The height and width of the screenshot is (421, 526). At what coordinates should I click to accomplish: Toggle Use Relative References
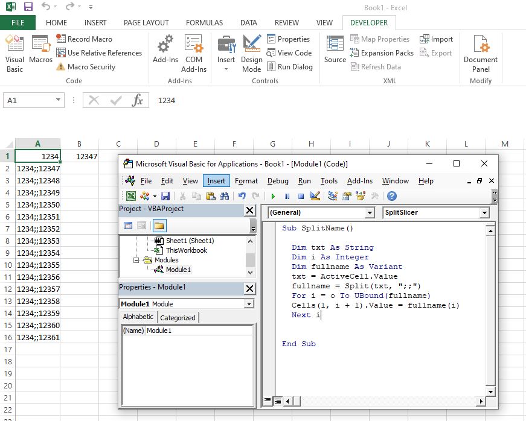pos(99,53)
